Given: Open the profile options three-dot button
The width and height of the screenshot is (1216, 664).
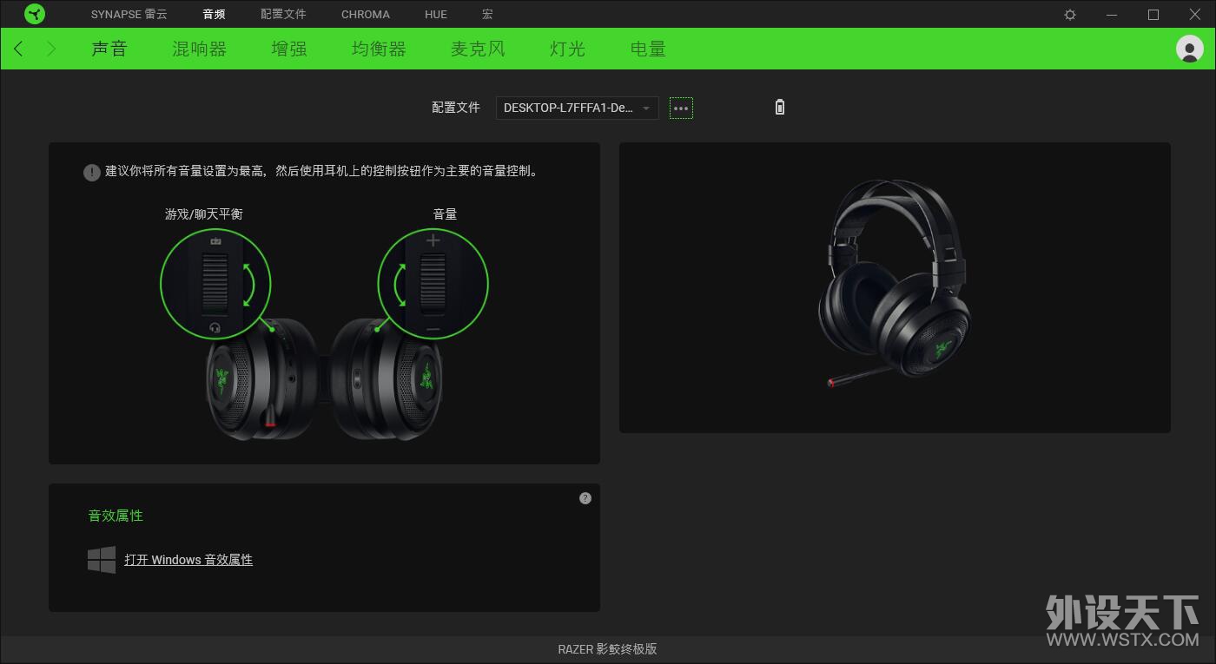Looking at the screenshot, I should (x=681, y=108).
